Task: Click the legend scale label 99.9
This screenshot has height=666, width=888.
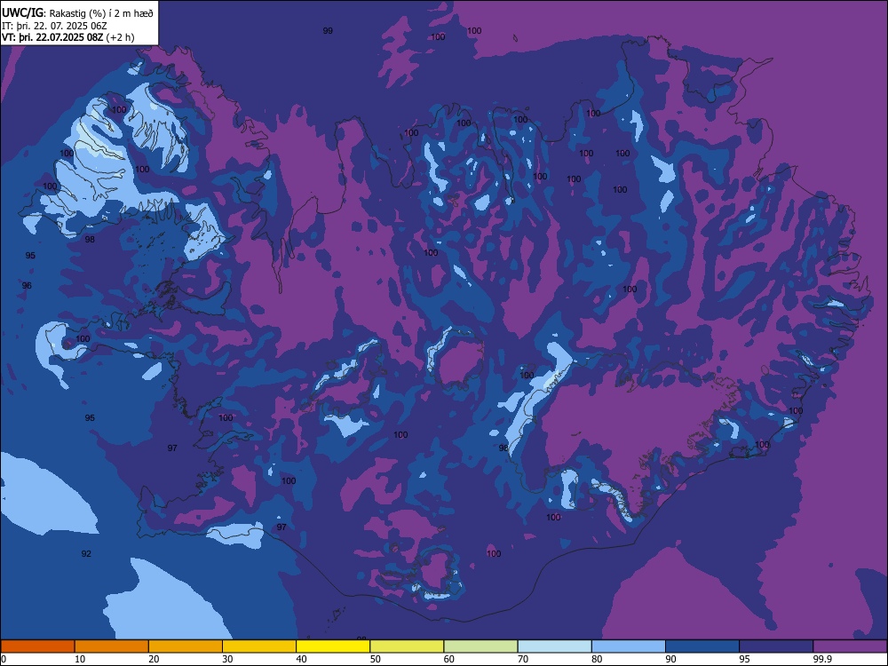Action: (822, 659)
